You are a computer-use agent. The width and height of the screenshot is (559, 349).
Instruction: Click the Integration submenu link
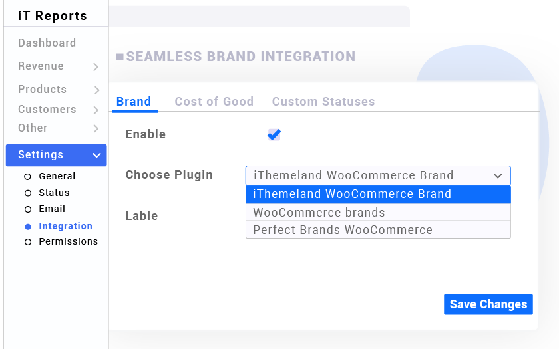coord(65,226)
